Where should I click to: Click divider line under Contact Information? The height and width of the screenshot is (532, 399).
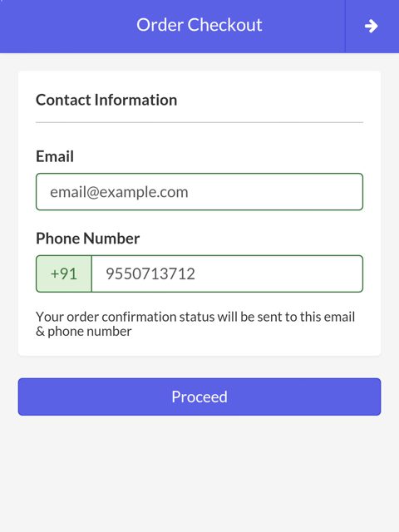click(199, 122)
